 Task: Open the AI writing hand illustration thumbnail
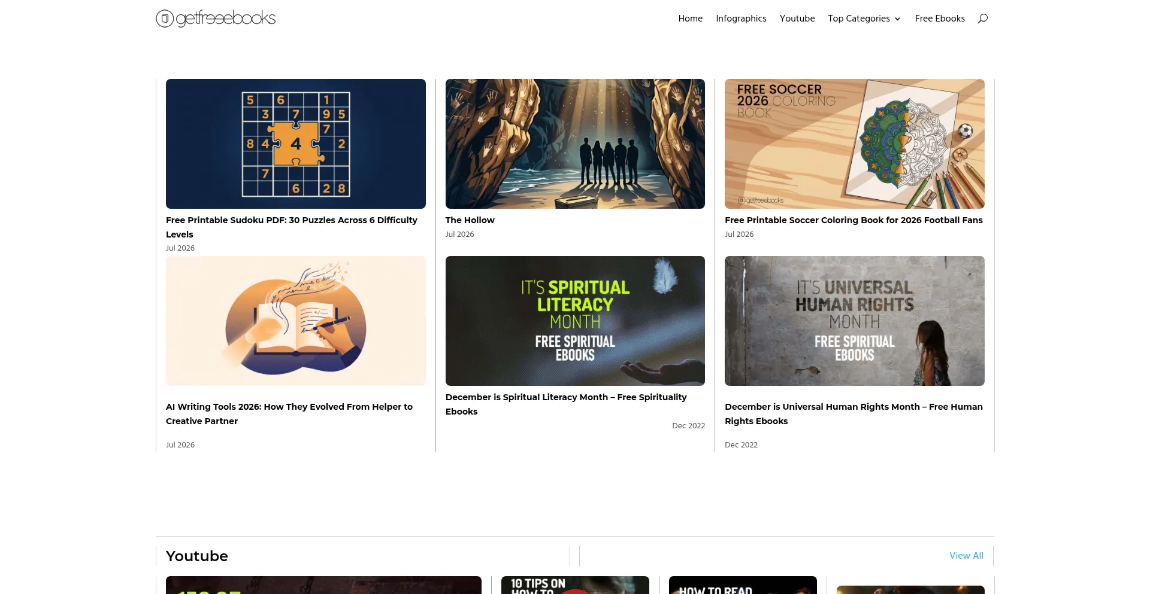click(296, 321)
